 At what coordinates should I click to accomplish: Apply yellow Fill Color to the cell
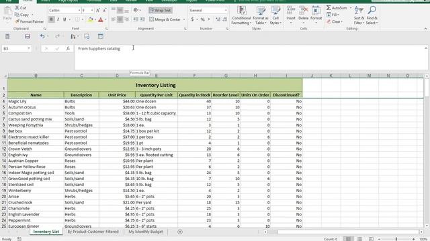point(90,19)
